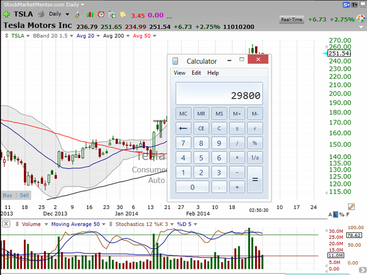Click the printer icon next to TSLA

point(41,15)
